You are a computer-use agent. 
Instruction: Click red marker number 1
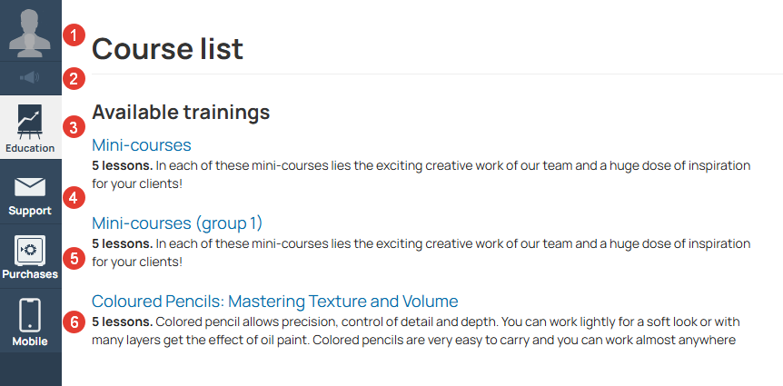[74, 35]
